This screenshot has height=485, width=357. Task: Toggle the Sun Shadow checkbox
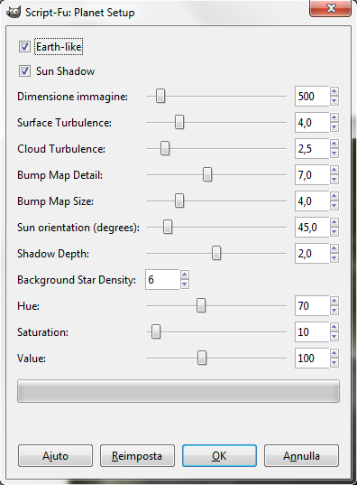[24, 70]
